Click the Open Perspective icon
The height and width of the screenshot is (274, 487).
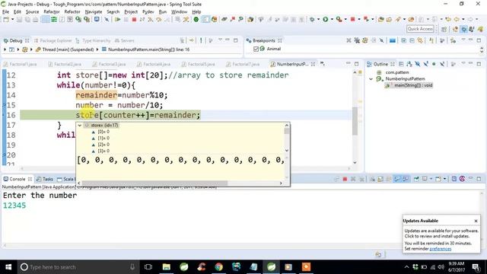444,29
